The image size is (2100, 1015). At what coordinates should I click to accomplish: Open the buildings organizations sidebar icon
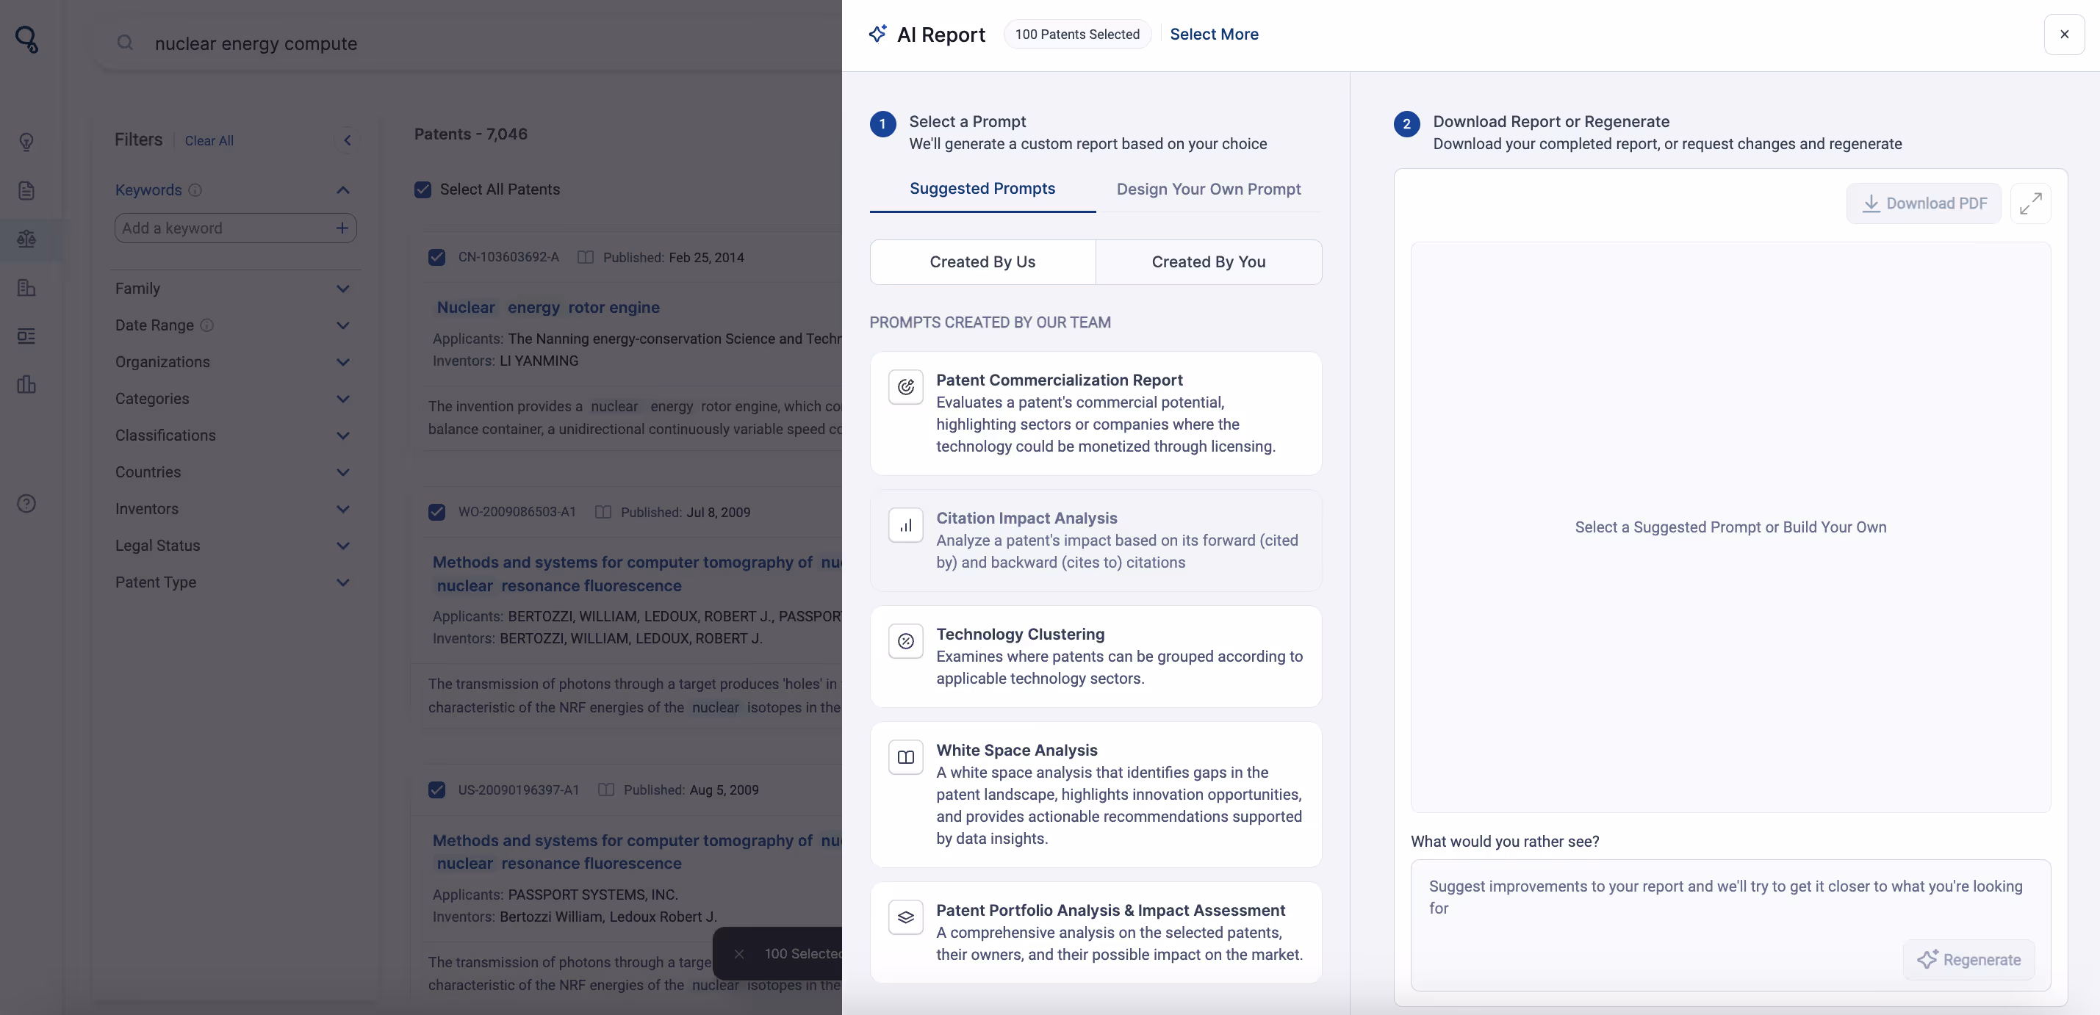coord(27,288)
